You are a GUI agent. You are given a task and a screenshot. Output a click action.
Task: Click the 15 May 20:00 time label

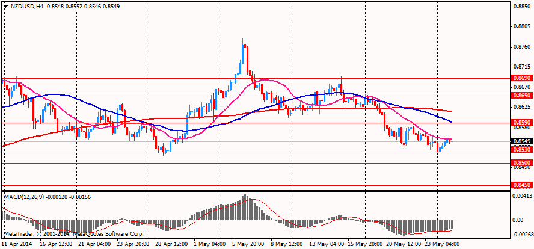pyautogui.click(x=365, y=244)
